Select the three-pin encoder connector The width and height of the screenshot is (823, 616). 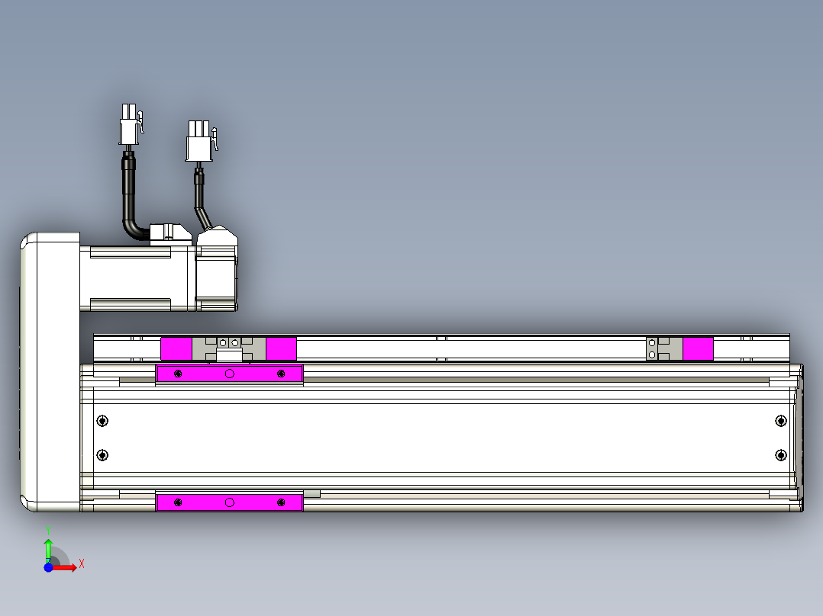point(200,141)
